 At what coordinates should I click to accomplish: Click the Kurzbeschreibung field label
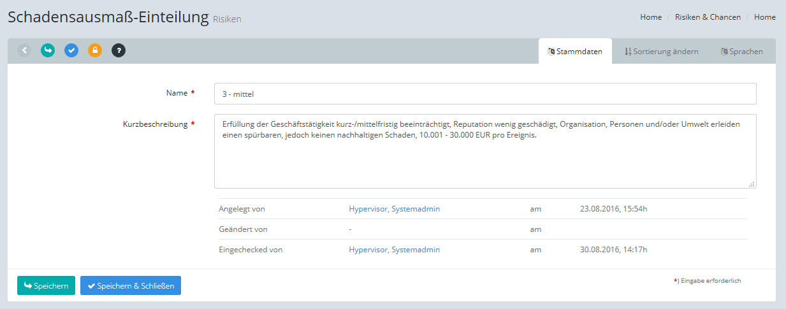154,124
